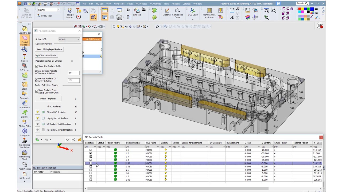
Task: Open the Active UCS dropdown
Action: (78, 39)
